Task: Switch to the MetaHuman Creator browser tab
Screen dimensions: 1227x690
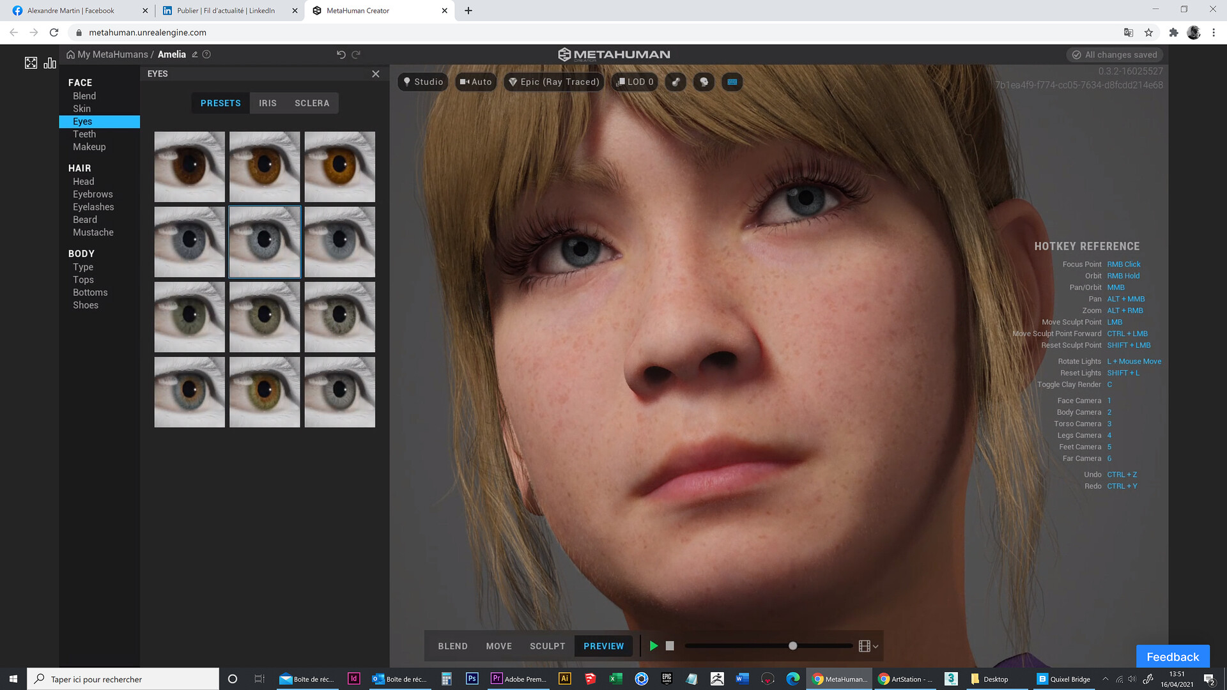Action: pos(364,10)
